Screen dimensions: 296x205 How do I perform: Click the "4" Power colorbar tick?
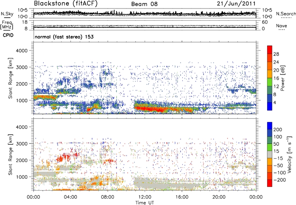pyautogui.click(x=275, y=102)
